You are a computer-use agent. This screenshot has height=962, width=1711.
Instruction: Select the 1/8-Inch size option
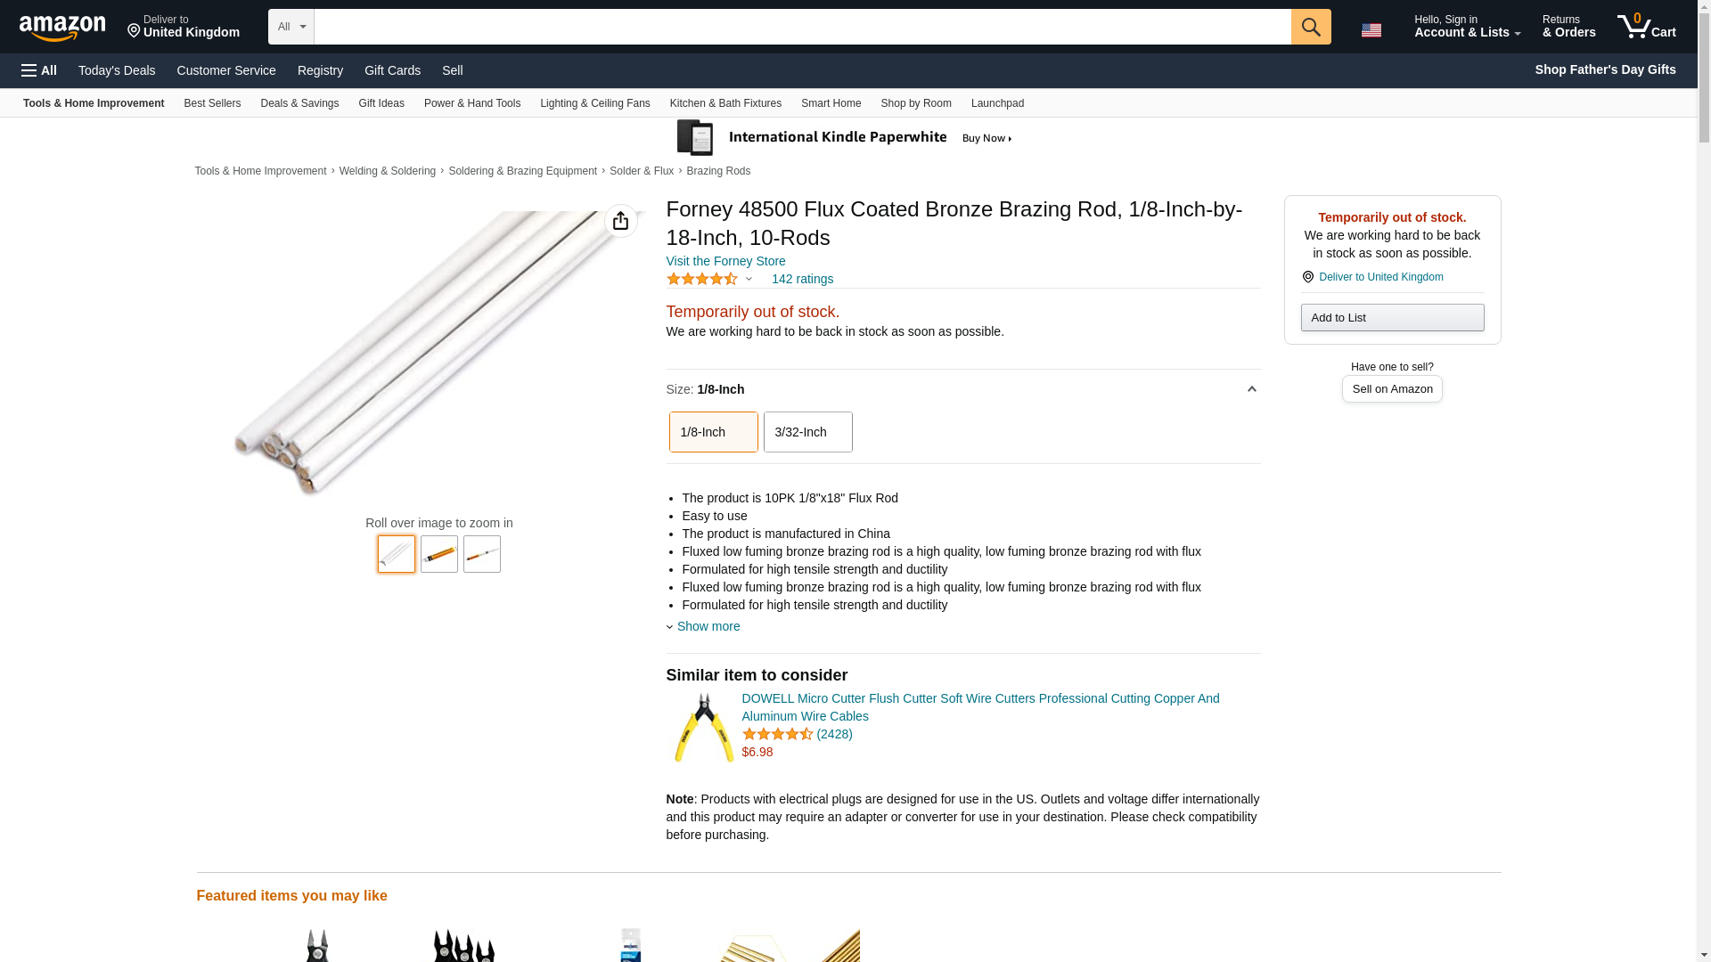[x=714, y=432]
